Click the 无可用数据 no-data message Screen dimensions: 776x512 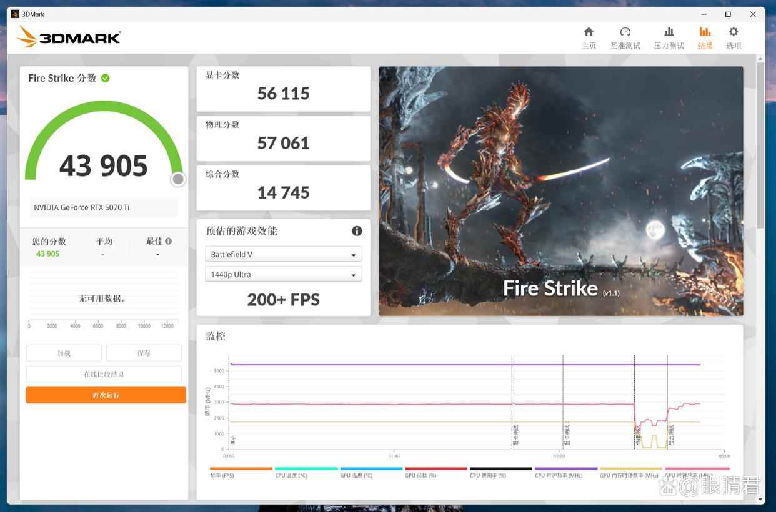[x=102, y=298]
